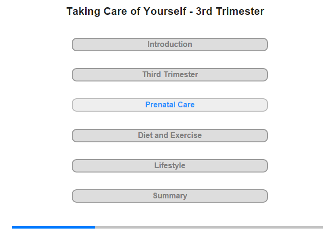The width and height of the screenshot is (335, 230).
Task: Jump to the Summary section
Action: click(169, 196)
